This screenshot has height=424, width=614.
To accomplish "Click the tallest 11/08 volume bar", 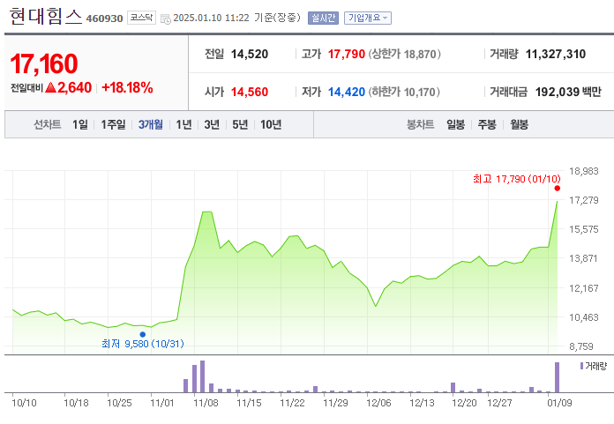I will coord(202,376).
